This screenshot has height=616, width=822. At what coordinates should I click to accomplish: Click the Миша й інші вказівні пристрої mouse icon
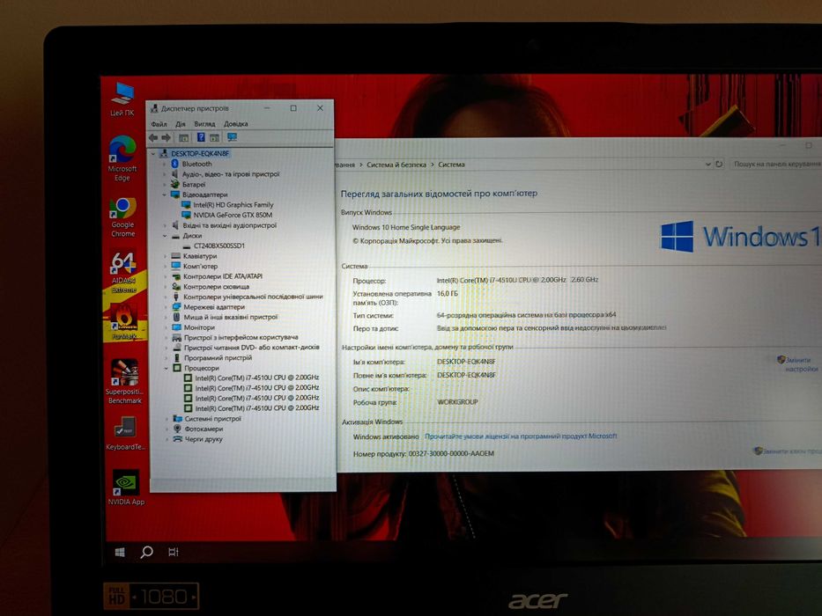tap(177, 317)
